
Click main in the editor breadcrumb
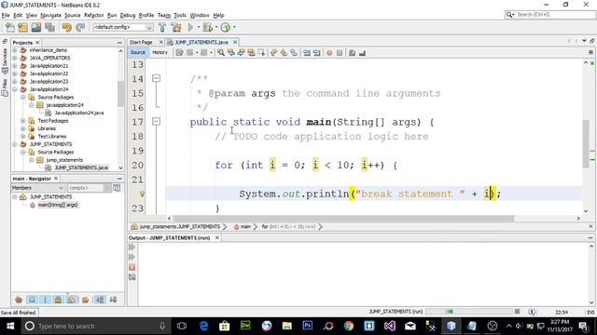point(245,227)
